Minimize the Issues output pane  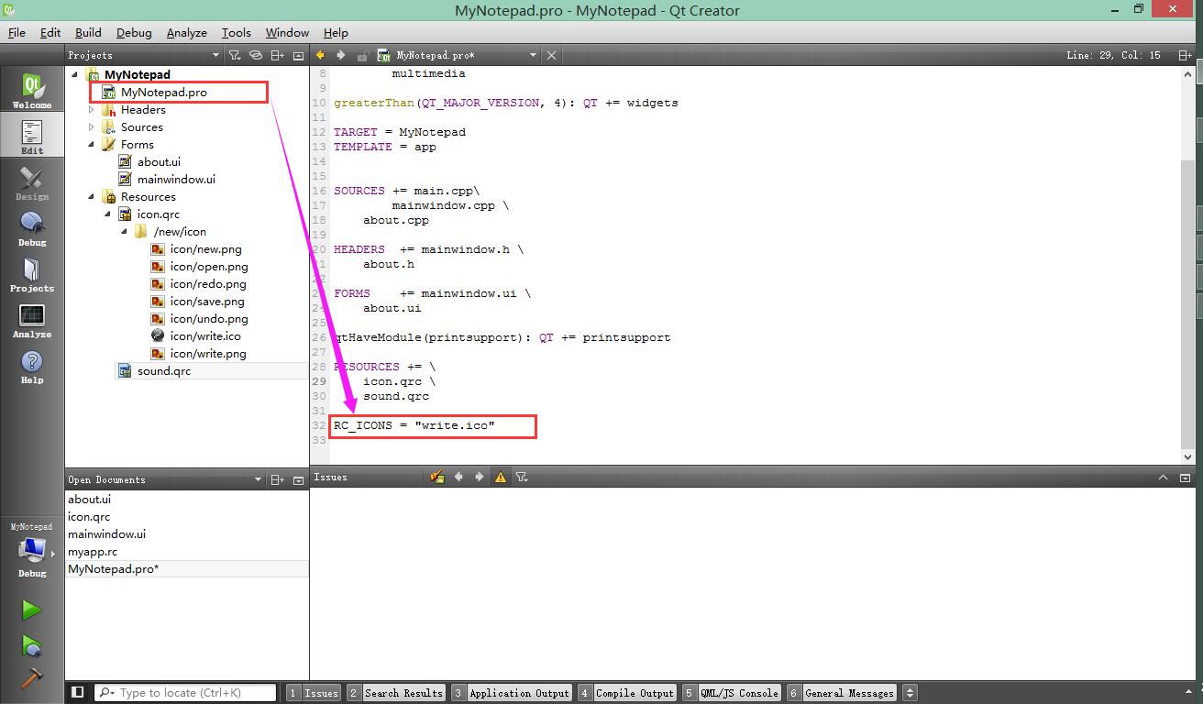[x=1185, y=477]
